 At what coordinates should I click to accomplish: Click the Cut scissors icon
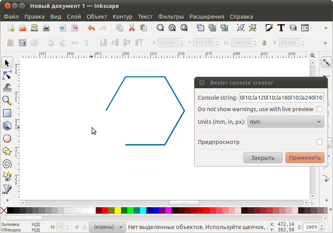(132, 28)
